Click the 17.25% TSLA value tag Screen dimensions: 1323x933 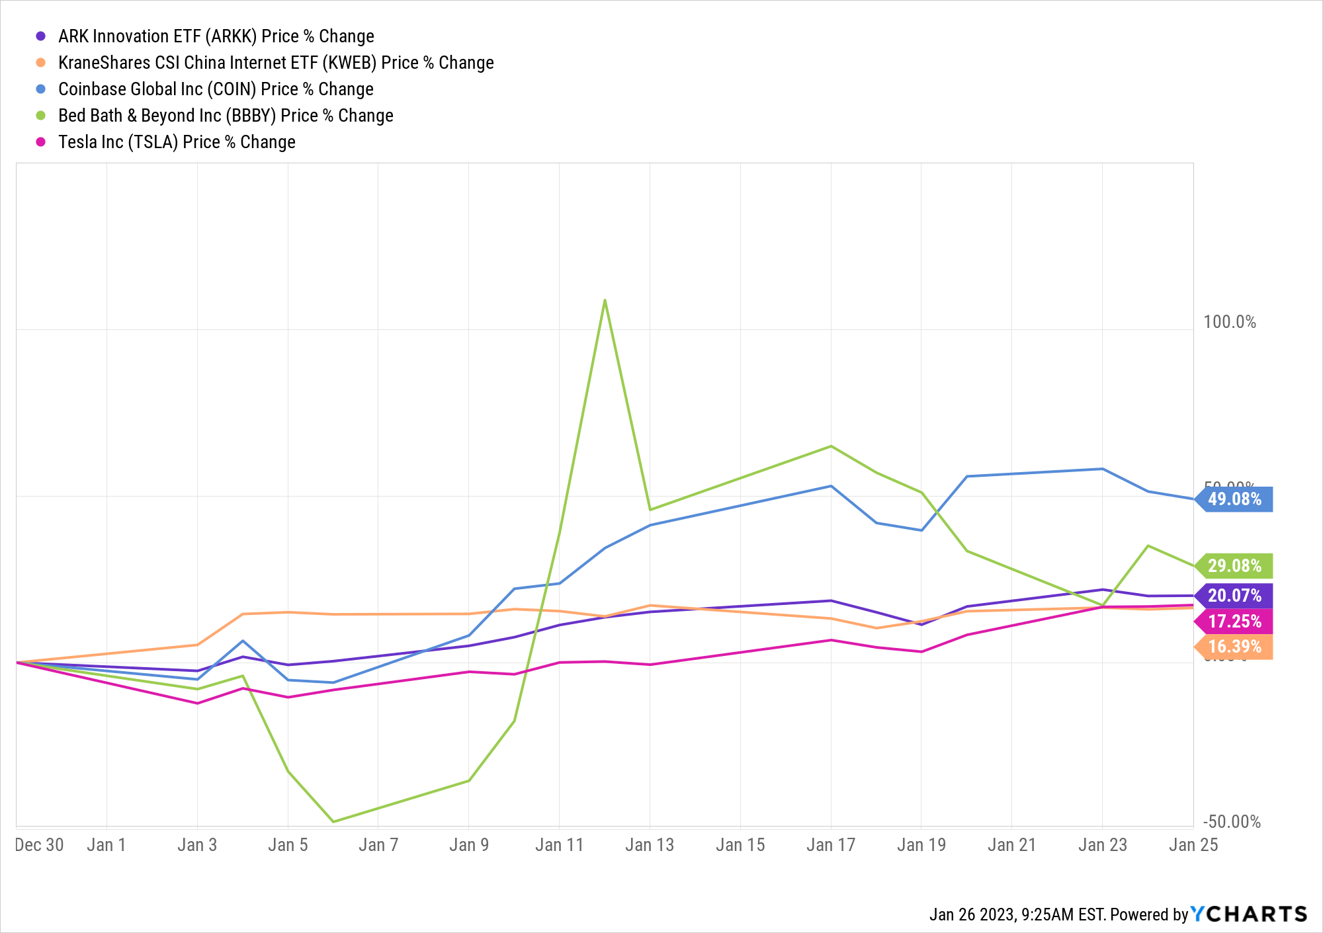pyautogui.click(x=1234, y=622)
